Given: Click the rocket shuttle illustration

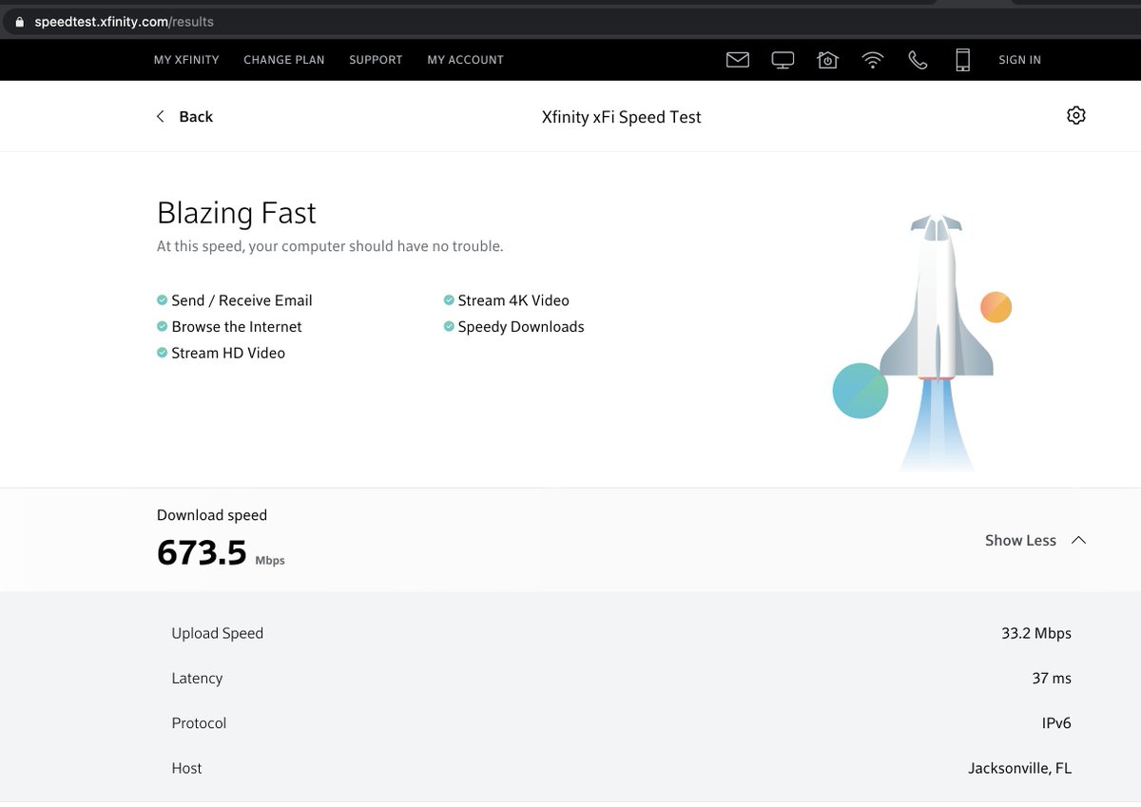Looking at the screenshot, I should point(937,342).
